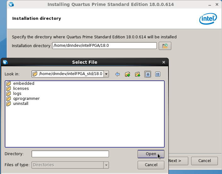Switch to detail/icon grid view
The image size is (222, 174).
158,74
